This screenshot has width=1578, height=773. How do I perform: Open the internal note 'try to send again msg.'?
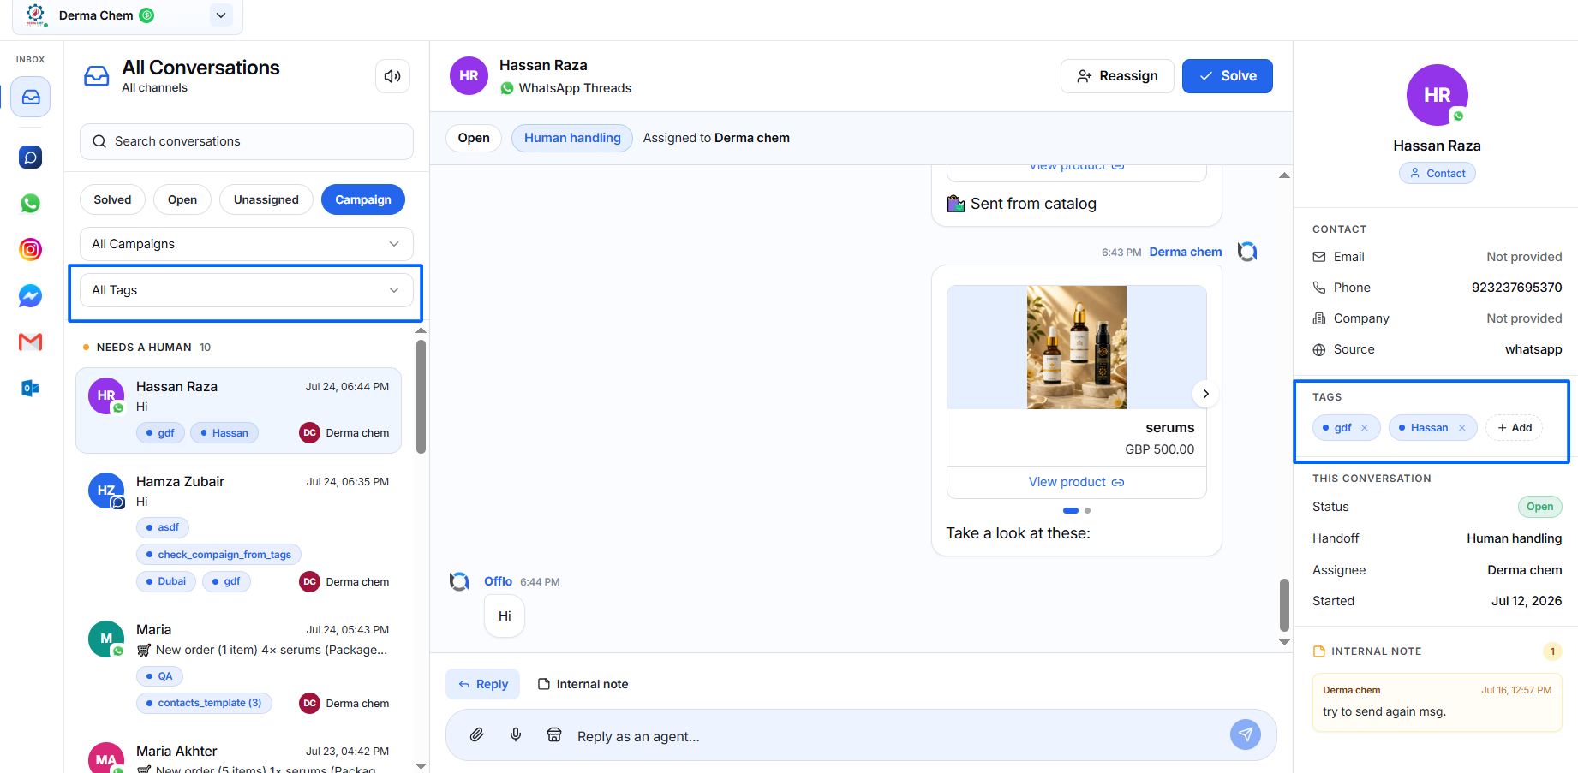point(1438,702)
